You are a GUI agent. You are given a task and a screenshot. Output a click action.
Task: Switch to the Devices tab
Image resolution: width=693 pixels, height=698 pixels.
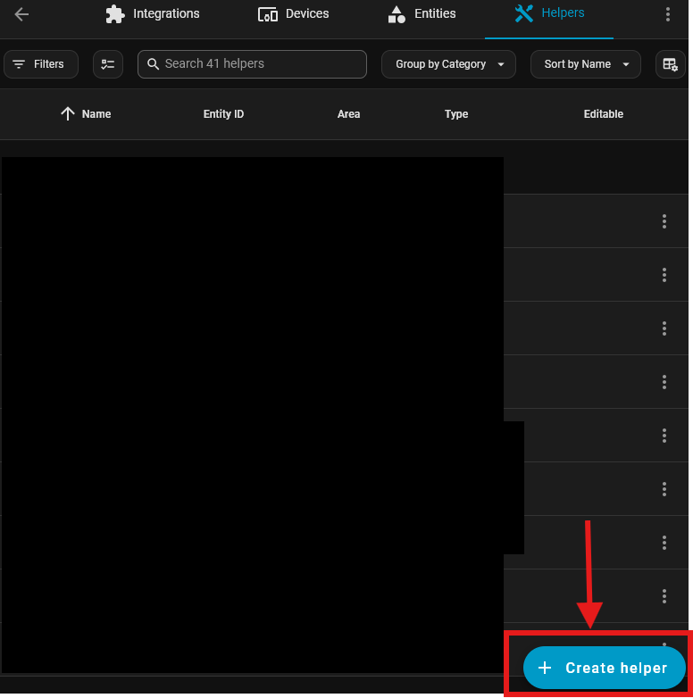[x=293, y=14]
